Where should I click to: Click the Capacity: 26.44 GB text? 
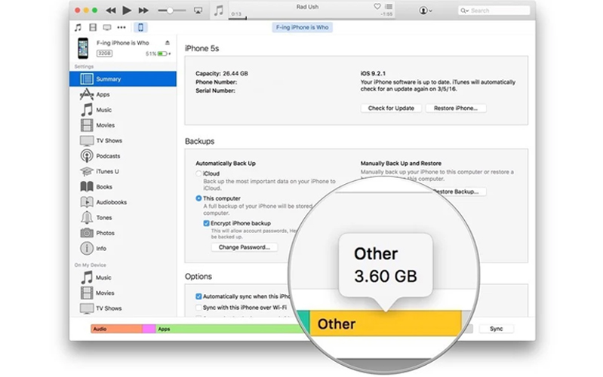[222, 73]
